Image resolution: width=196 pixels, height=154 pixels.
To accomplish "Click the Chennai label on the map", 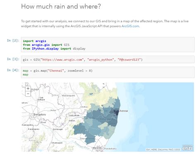I will point(123,111).
